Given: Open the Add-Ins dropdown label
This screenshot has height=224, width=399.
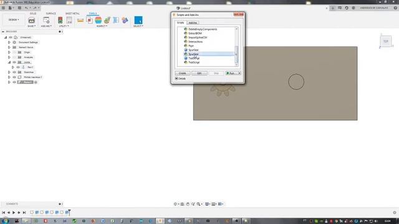Looking at the screenshot, I should point(46,26).
